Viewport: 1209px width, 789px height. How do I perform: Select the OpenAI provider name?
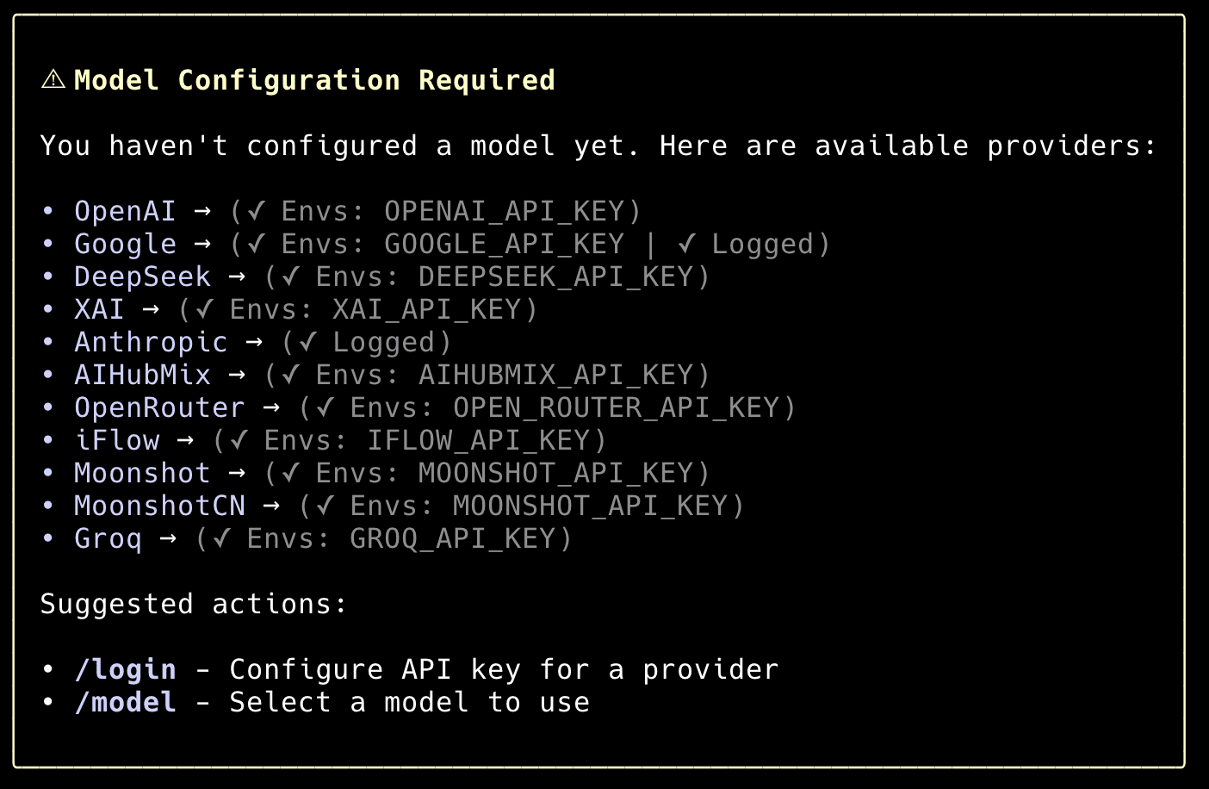coord(125,211)
